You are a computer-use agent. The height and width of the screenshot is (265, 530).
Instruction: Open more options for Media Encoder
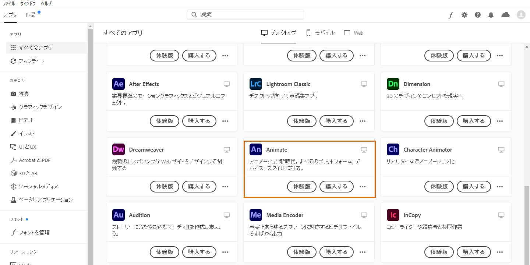[x=363, y=252]
